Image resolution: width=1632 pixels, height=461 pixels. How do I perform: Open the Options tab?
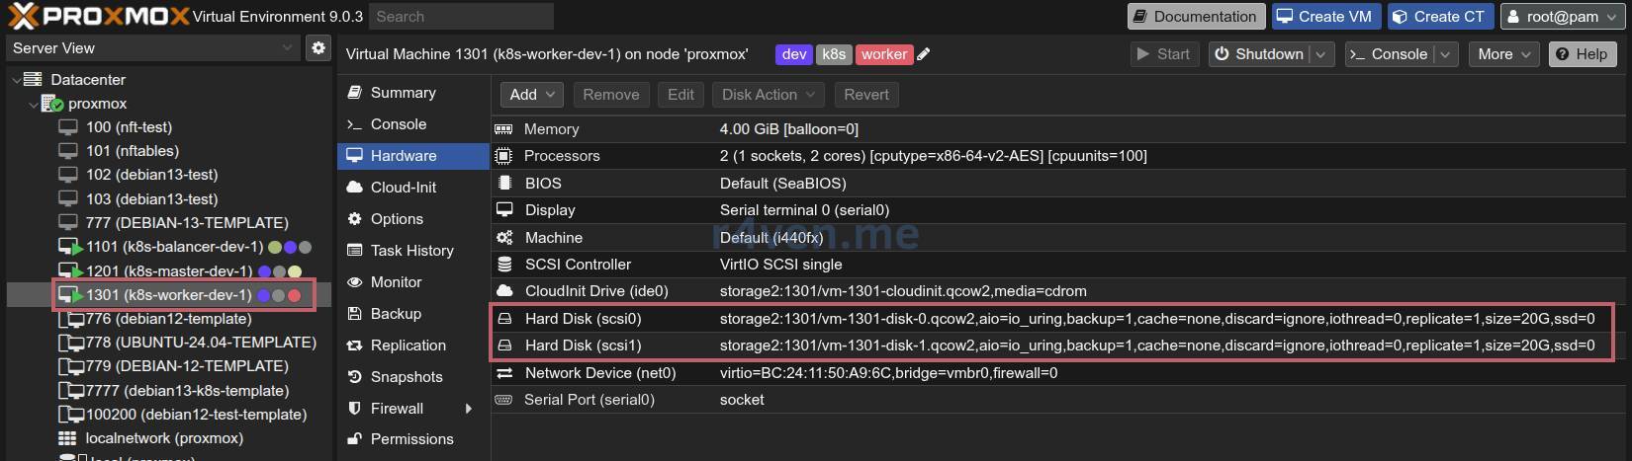pyautogui.click(x=397, y=219)
